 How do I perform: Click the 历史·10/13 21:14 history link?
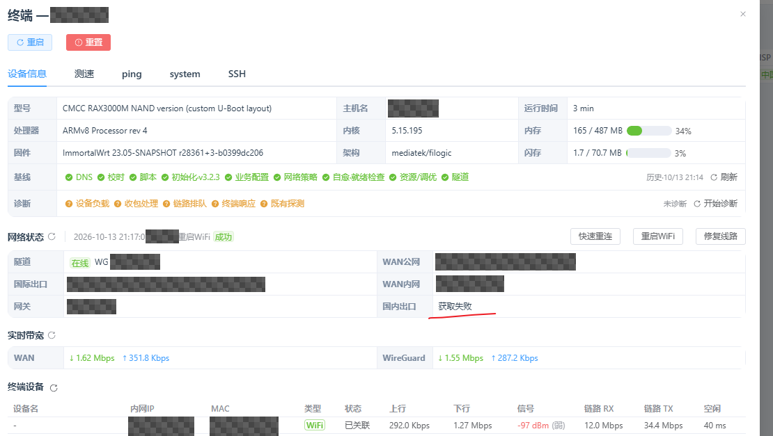point(675,177)
